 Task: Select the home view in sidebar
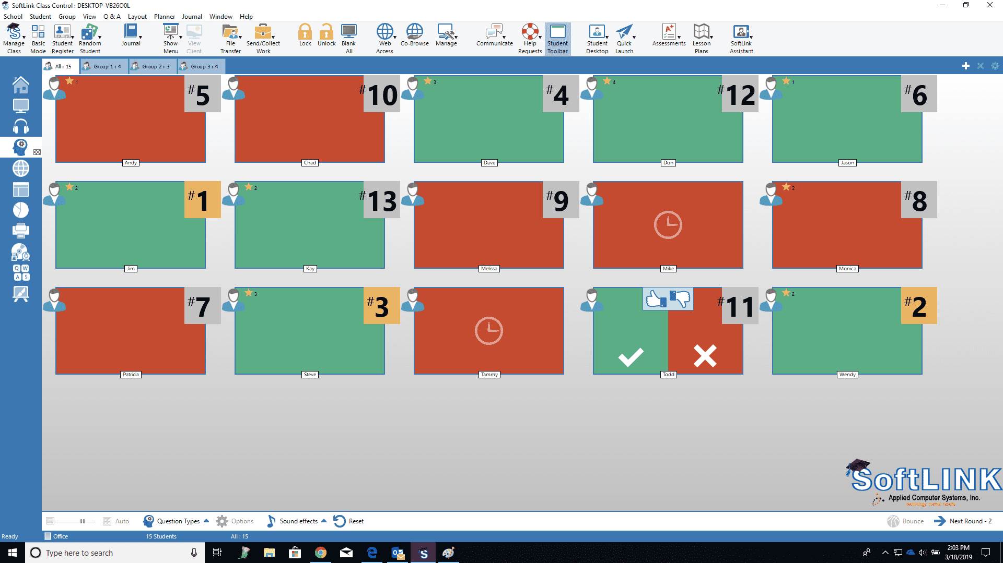tap(21, 85)
